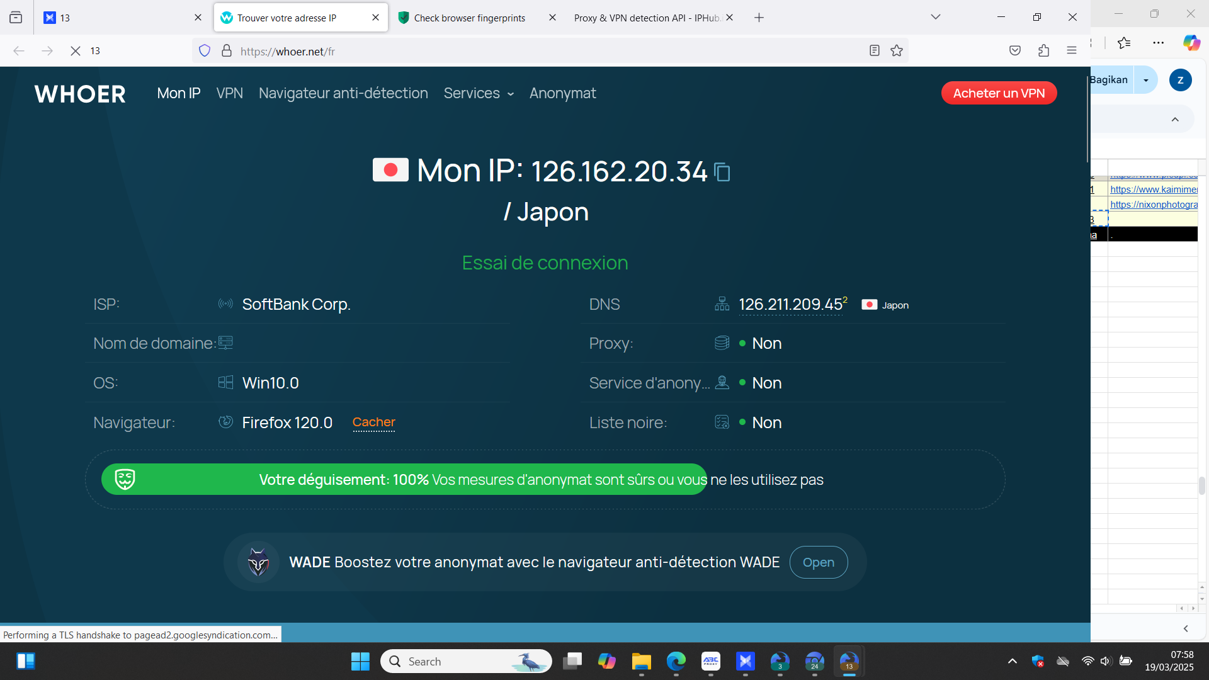Click the WHOER logo
The image size is (1209, 680).
click(x=80, y=94)
